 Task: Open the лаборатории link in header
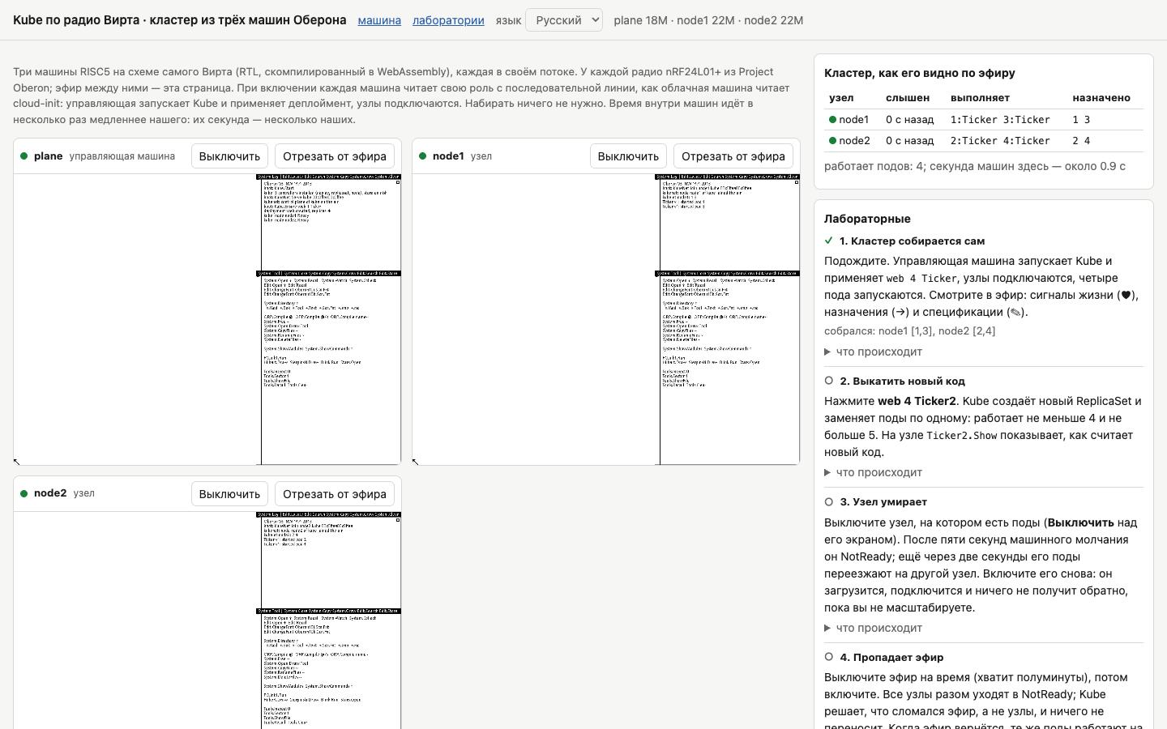(448, 20)
